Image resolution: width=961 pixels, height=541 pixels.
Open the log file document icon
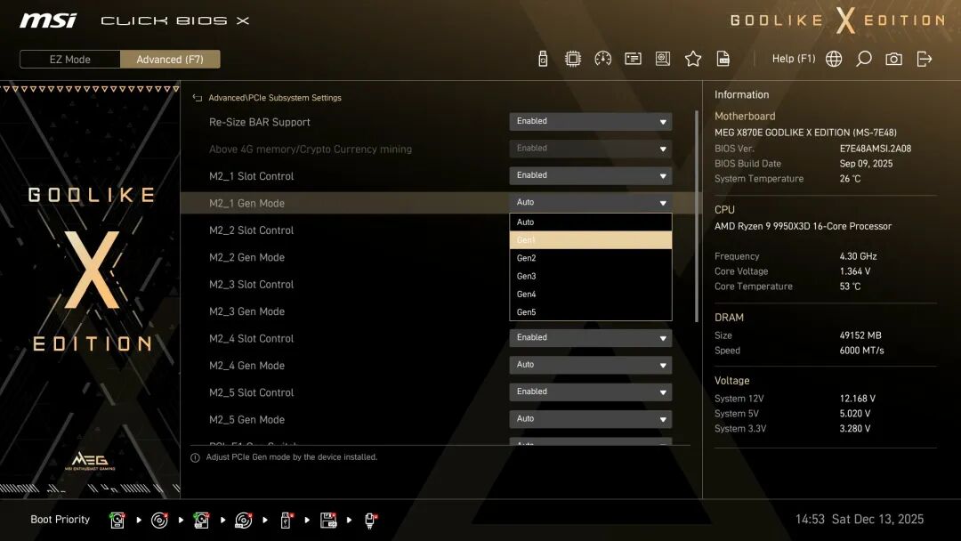click(723, 59)
